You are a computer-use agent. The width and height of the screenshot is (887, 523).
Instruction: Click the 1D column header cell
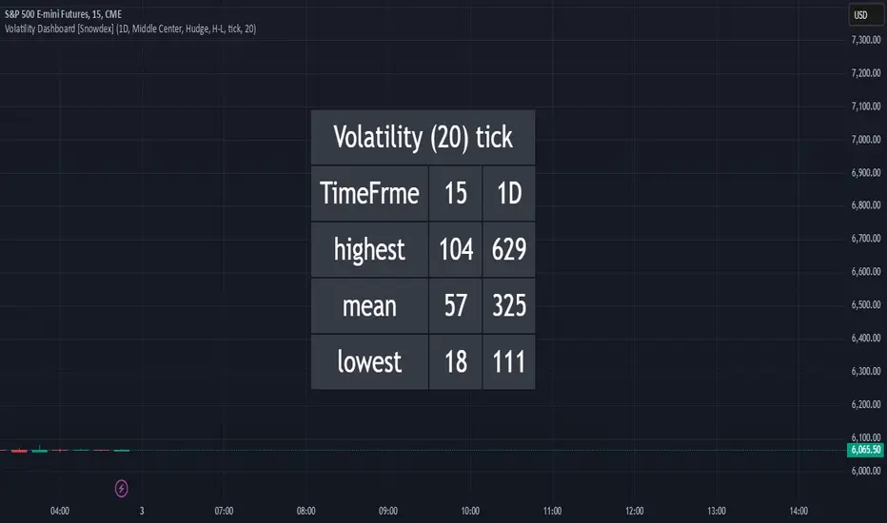coord(508,193)
